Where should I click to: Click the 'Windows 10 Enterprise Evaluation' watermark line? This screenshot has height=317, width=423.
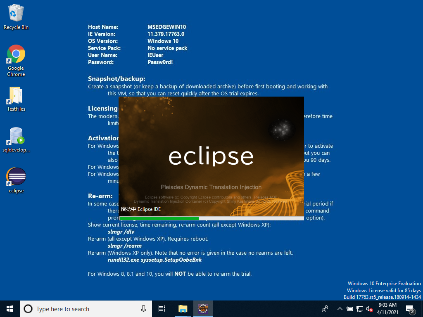pyautogui.click(x=384, y=284)
